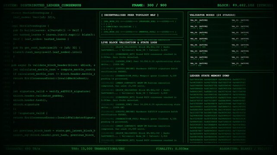
Task: Click the HASHRATE: 480 TH/s footer stat
Action: (x=23, y=149)
